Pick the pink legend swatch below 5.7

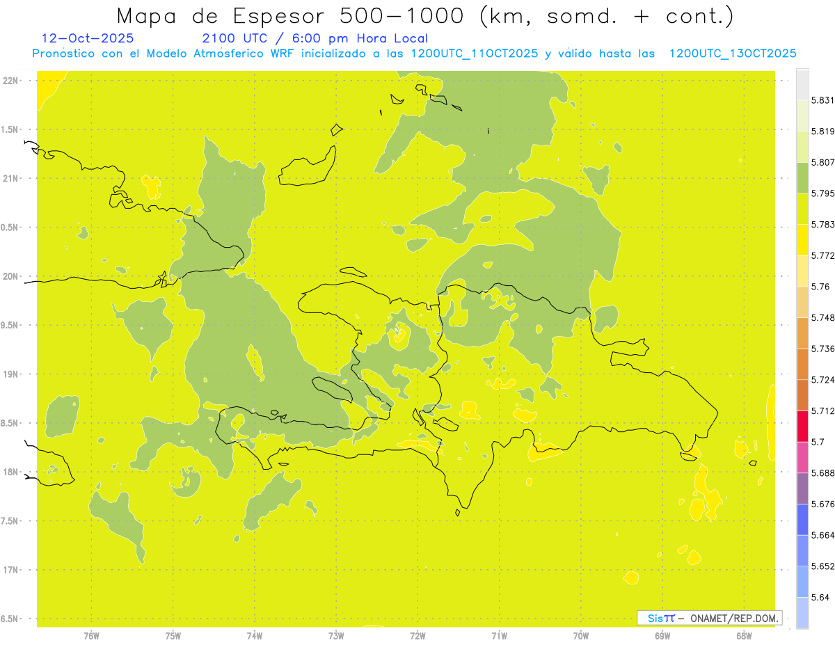tap(802, 457)
